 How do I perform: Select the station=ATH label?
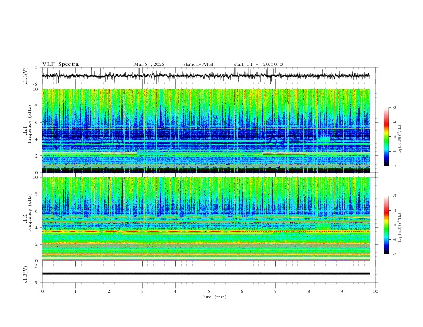[198, 64]
